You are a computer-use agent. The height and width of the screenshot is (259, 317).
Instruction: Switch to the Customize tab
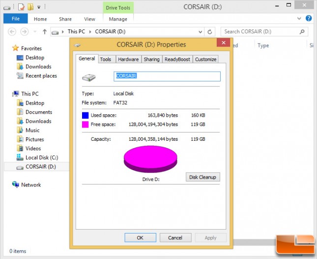205,59
